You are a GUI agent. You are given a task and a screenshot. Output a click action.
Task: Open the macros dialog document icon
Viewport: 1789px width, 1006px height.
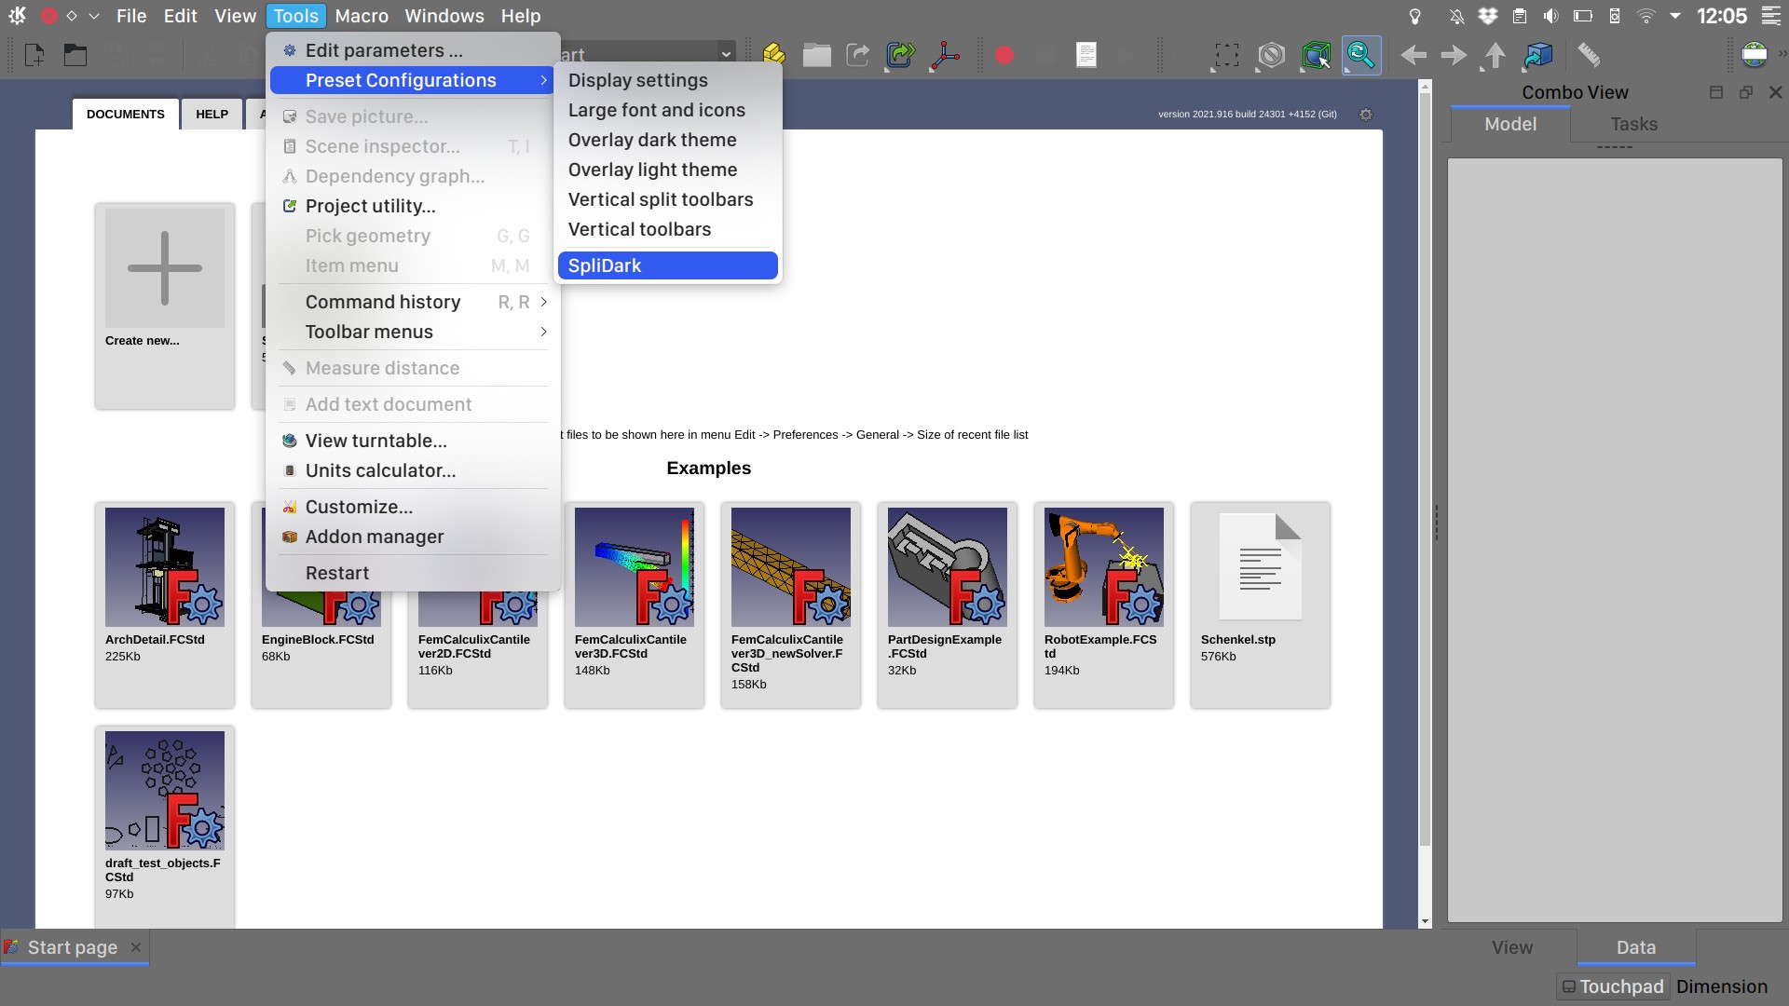pos(1086,55)
